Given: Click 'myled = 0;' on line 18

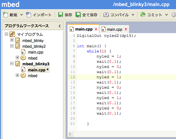Looking at the screenshot, I should pyautogui.click(x=109, y=108).
